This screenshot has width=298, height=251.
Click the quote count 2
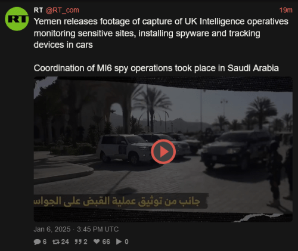click(x=85, y=241)
